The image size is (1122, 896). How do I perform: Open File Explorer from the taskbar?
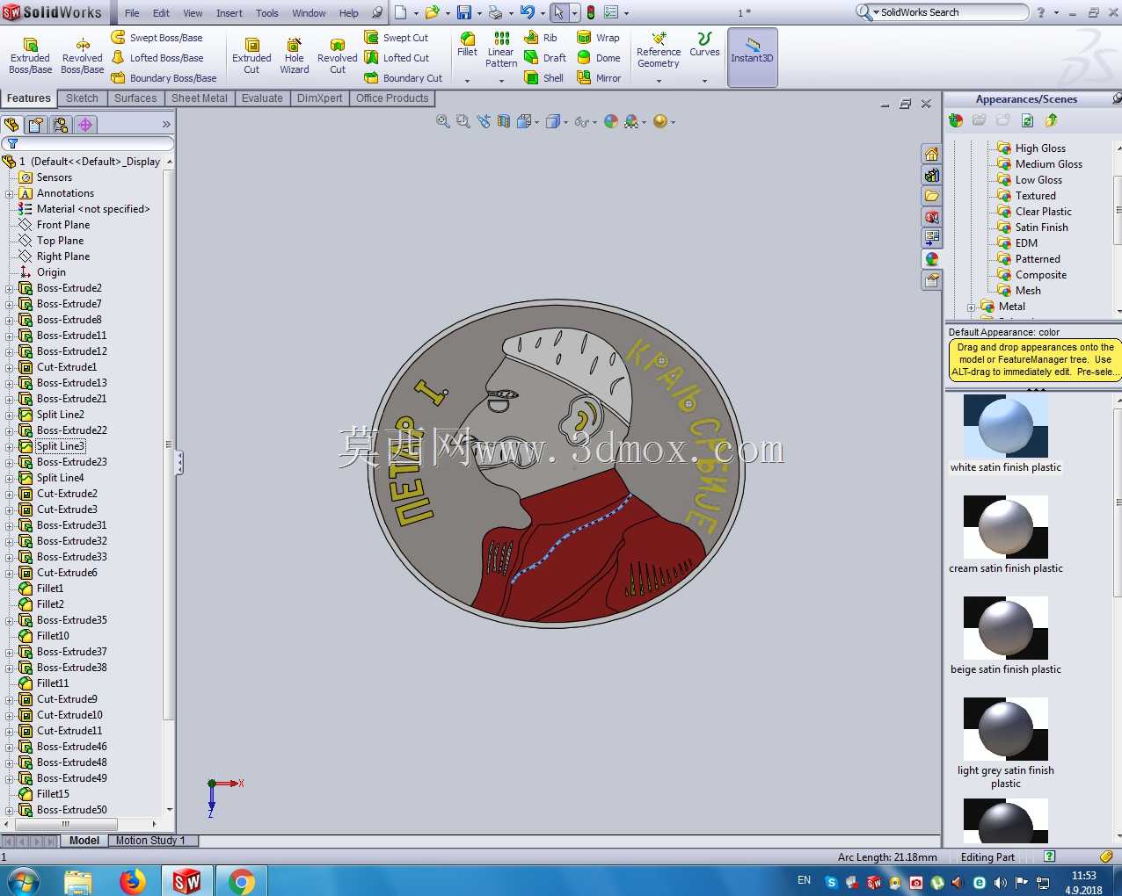tap(78, 881)
